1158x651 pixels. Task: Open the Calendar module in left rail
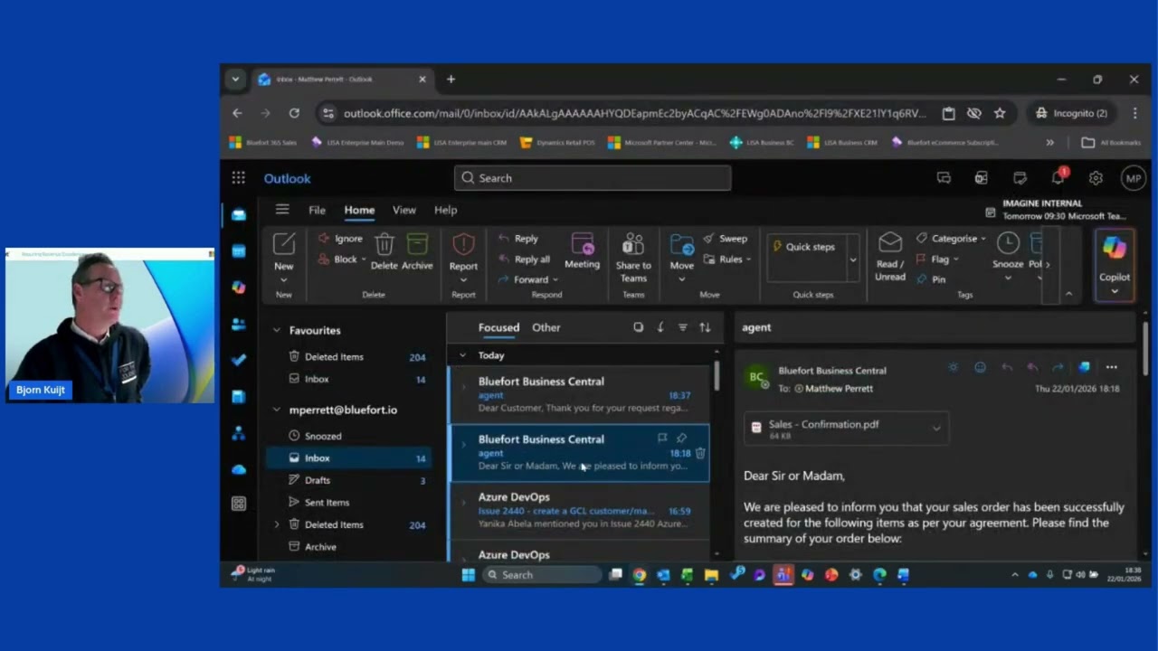239,250
